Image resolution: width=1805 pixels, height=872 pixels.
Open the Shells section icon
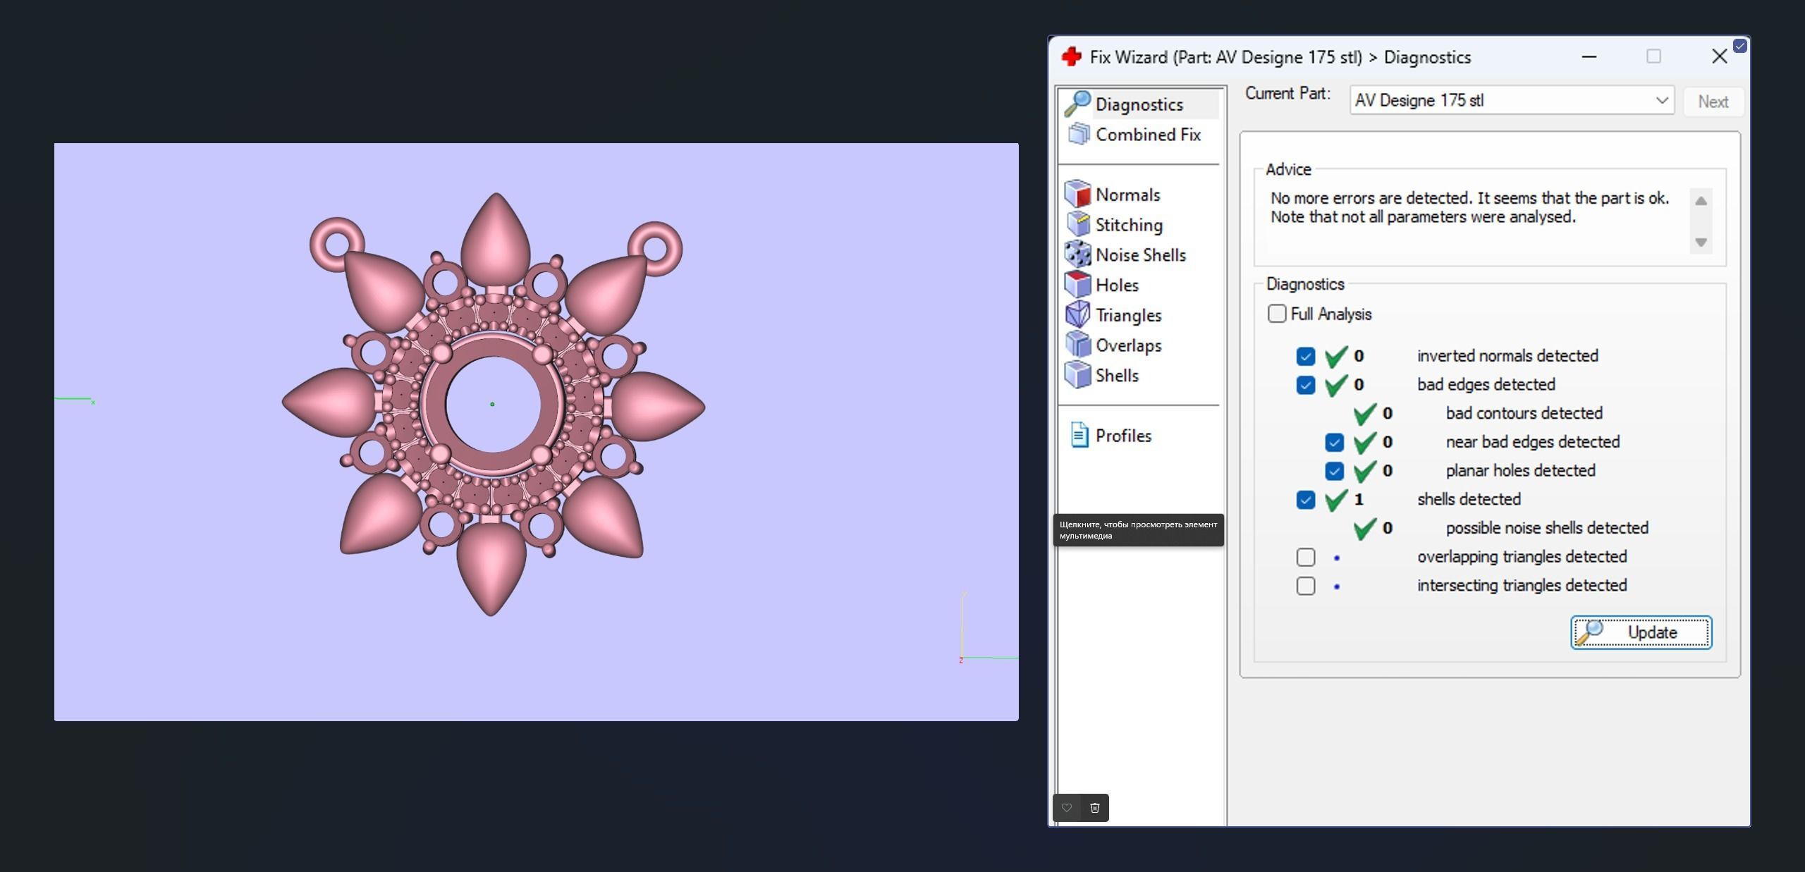(1077, 375)
